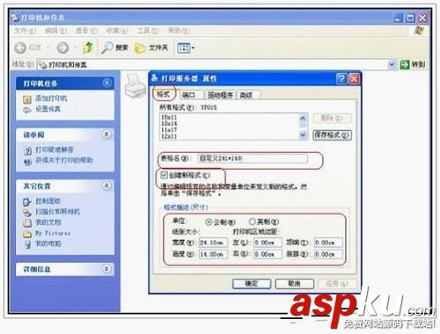Image resolution: width=440 pixels, height=334 pixels.
Task: Open My Computer (我的电脑) link
Action: [48, 243]
